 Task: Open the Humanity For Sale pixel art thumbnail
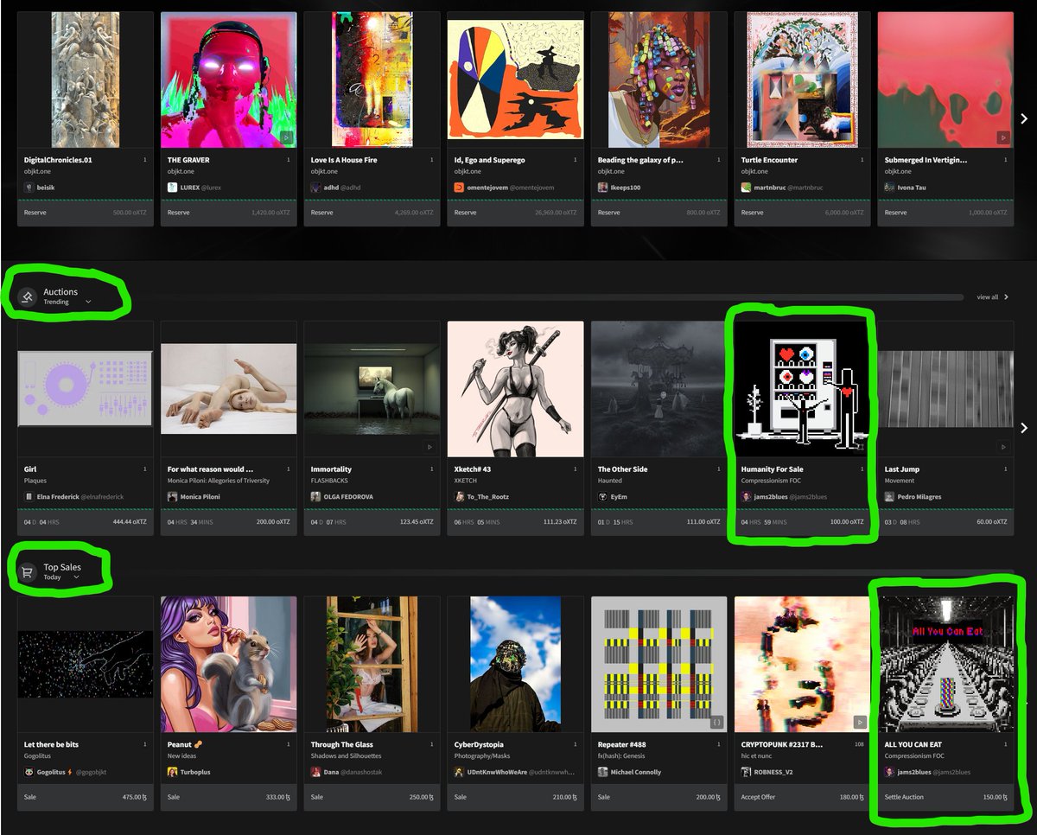802,389
